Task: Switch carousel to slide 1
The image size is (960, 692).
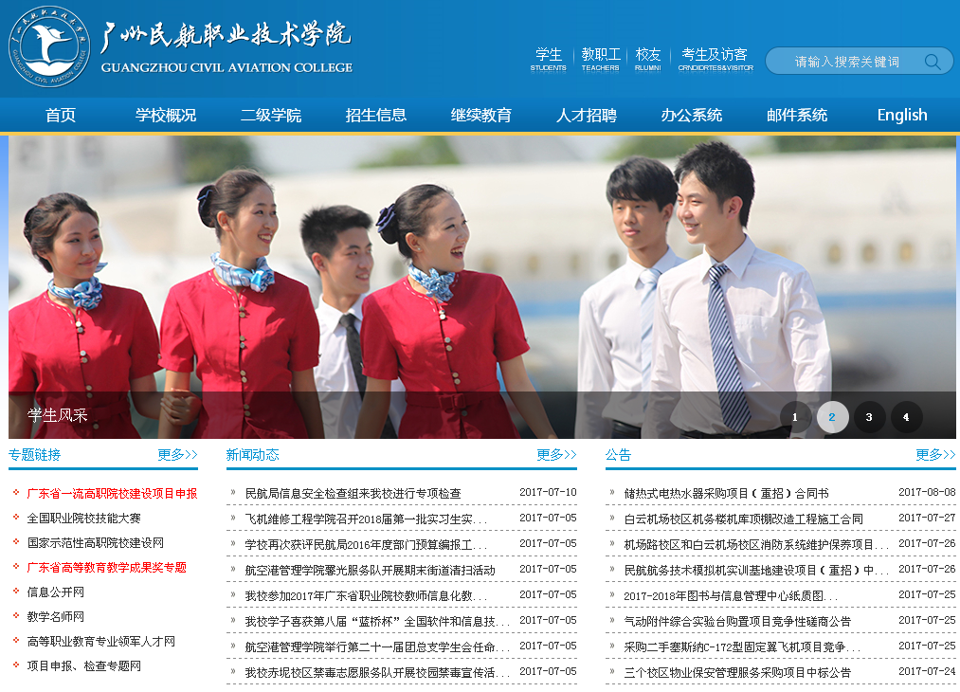Action: tap(795, 417)
